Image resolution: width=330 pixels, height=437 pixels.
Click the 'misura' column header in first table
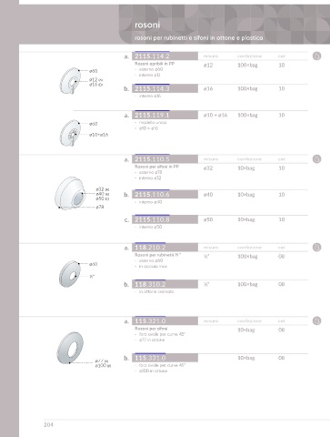(x=211, y=56)
